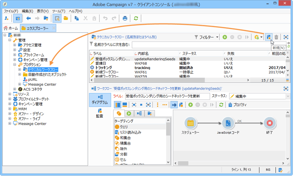The width and height of the screenshot is (298, 177).
Task: Open the 監査 audit section
Action: coord(100,113)
